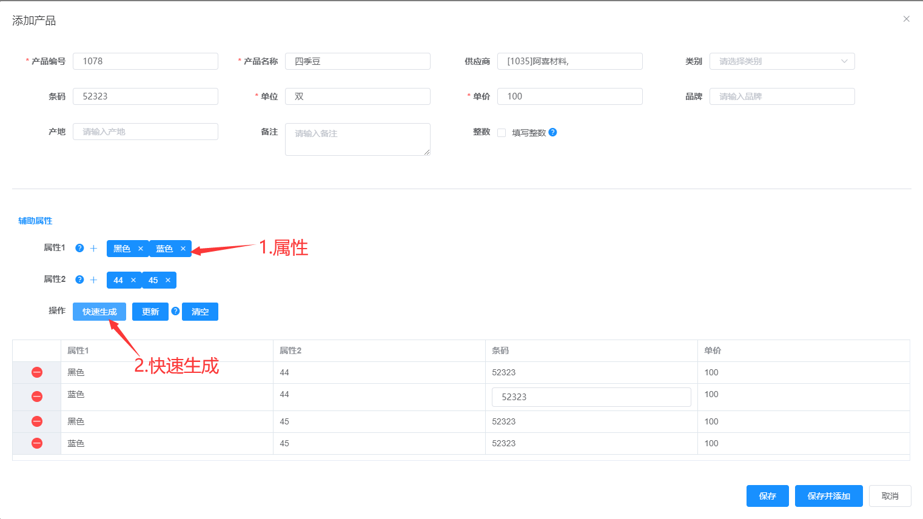
Task: Click the plus icon next to 属性1
Action: point(93,249)
